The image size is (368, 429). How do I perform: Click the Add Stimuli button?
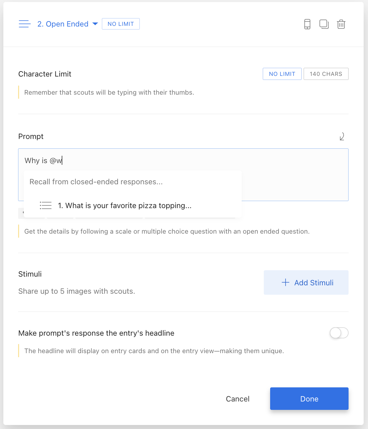click(x=306, y=282)
